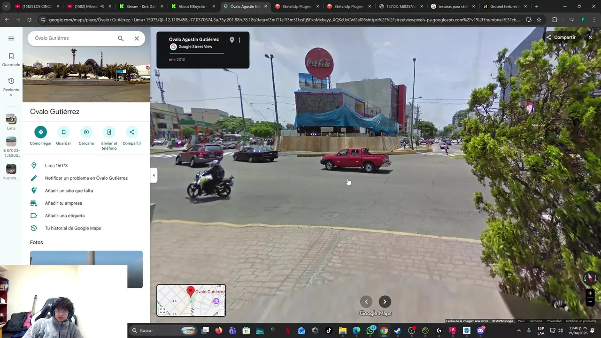Viewport: 601px width, 338px height.
Task: Zoom in on the Street View
Action: (x=590, y=293)
